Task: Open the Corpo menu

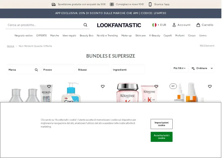Action: pos(192,36)
